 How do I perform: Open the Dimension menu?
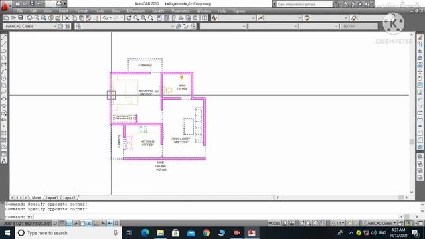click(136, 11)
